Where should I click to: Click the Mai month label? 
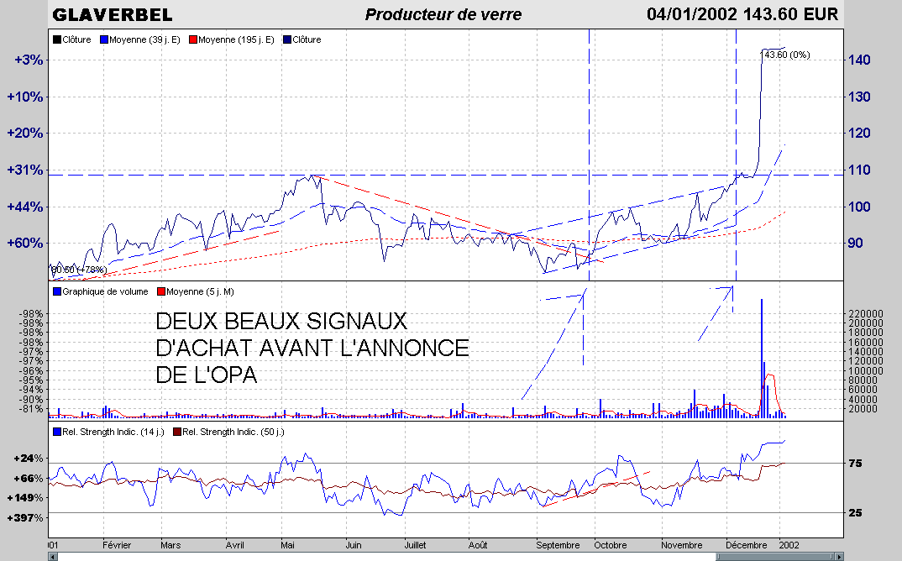pyautogui.click(x=287, y=545)
